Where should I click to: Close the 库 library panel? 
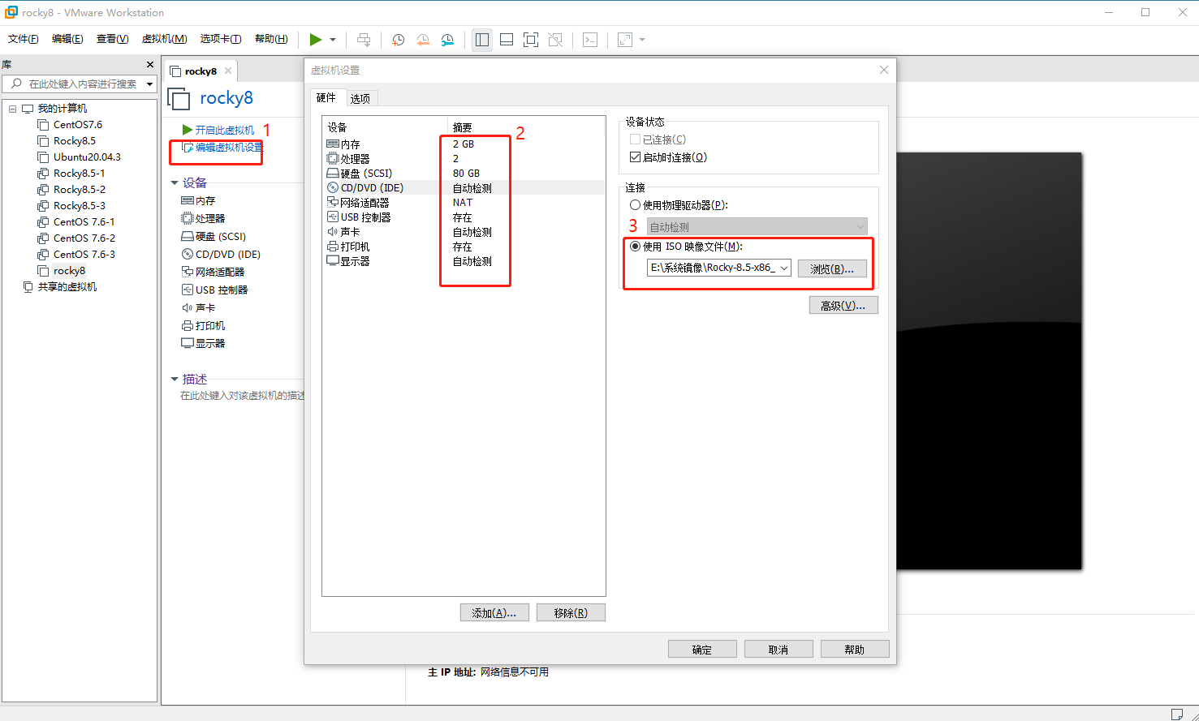point(149,65)
